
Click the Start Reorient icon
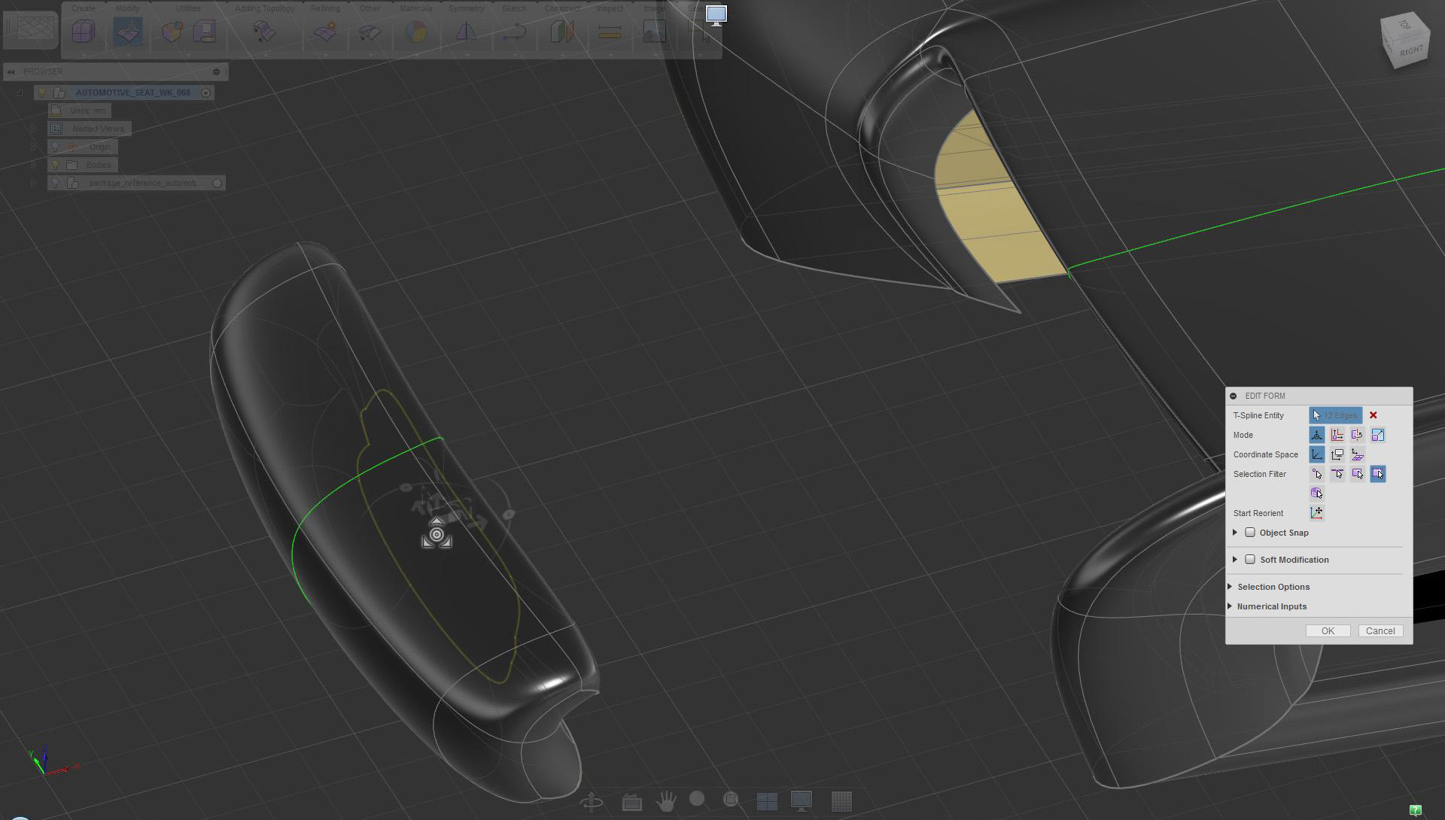click(1316, 513)
